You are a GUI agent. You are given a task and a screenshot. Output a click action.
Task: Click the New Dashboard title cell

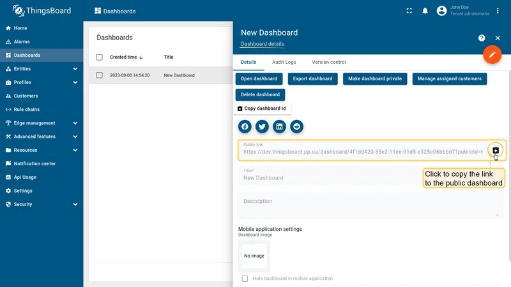tap(179, 75)
